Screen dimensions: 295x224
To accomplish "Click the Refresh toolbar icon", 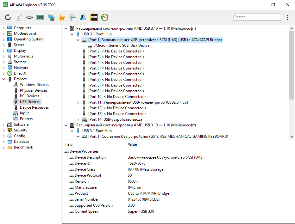I will (8, 17).
